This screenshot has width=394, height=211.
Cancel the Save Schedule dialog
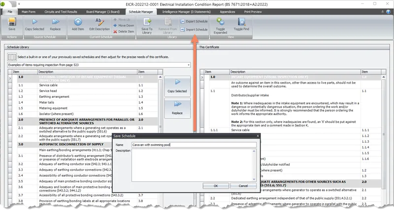click(243, 186)
